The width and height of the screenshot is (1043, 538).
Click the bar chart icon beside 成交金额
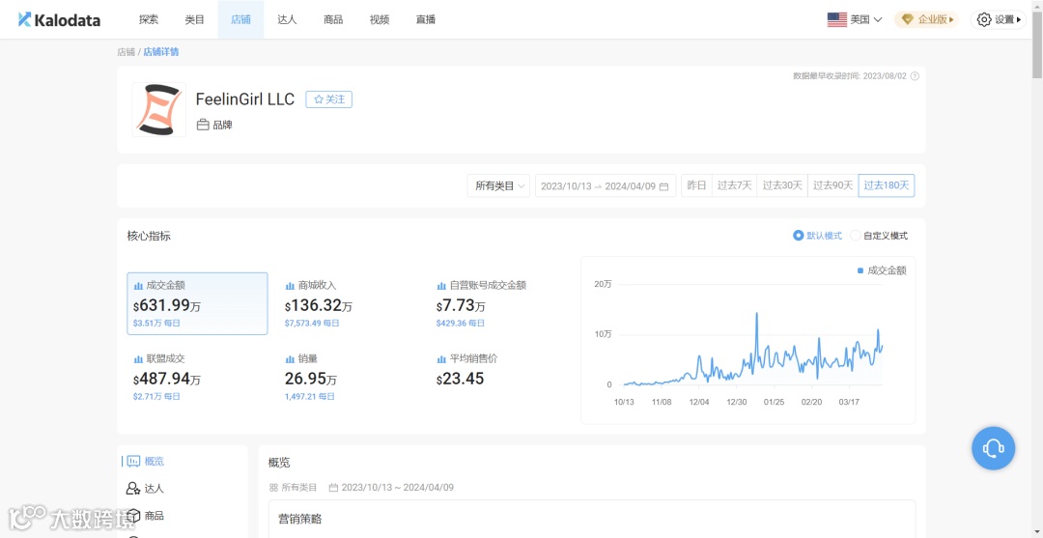[x=138, y=285]
